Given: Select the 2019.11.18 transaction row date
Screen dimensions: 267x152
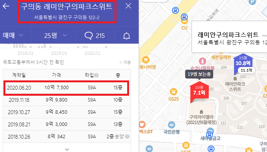Looking at the screenshot, I should pyautogui.click(x=19, y=100).
